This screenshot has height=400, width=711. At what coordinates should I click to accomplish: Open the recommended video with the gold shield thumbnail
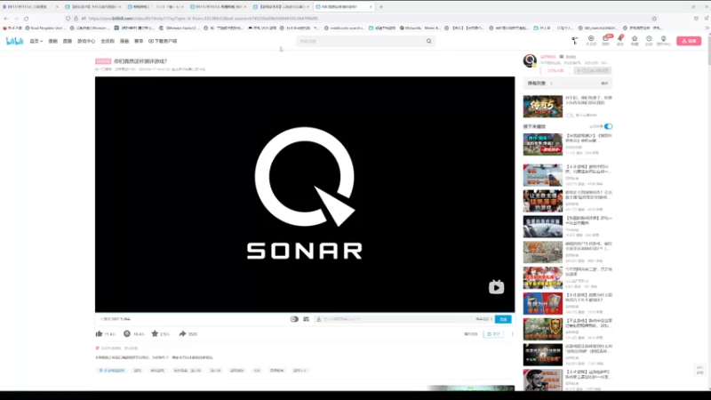click(543, 329)
